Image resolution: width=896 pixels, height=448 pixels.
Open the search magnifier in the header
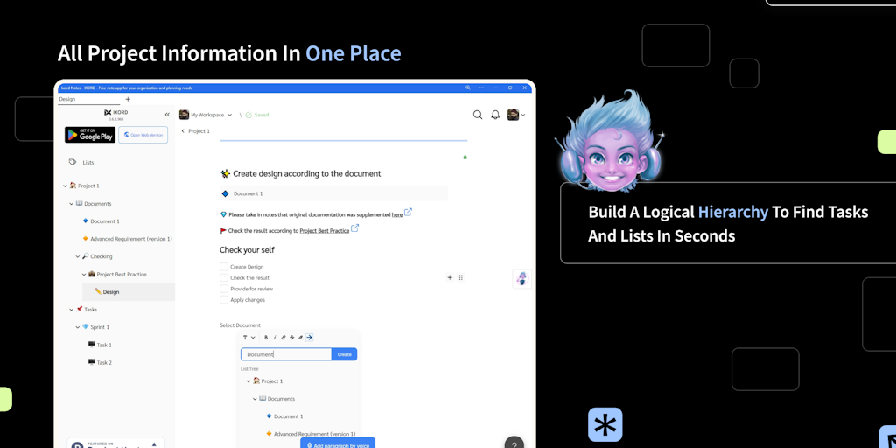pyautogui.click(x=478, y=115)
